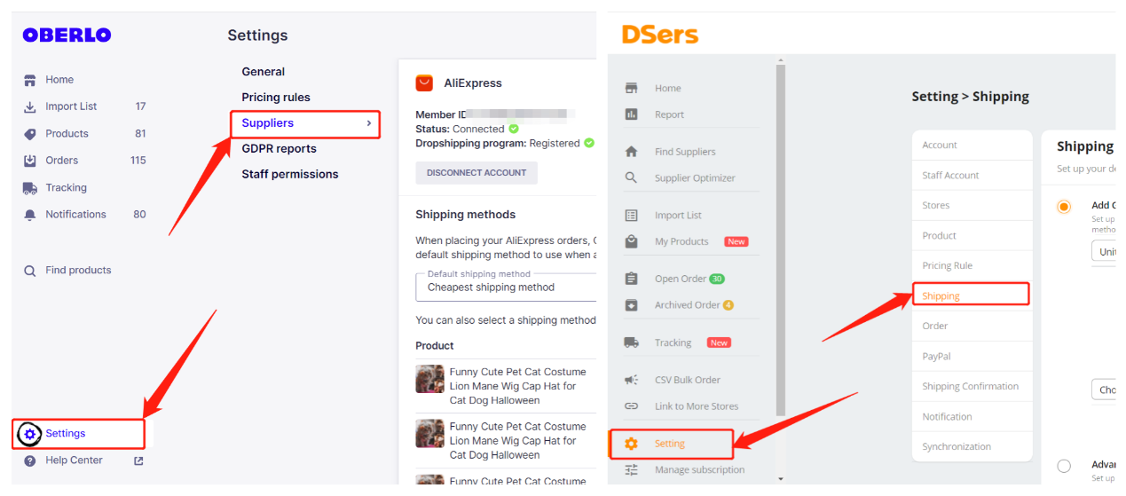Click the Oberlo logo
The height and width of the screenshot is (496, 1126).
click(67, 35)
